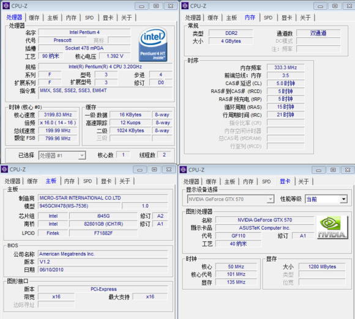Select the active 处理器 tab in the top-left window
Screen dimensions: 355x319
(14, 17)
